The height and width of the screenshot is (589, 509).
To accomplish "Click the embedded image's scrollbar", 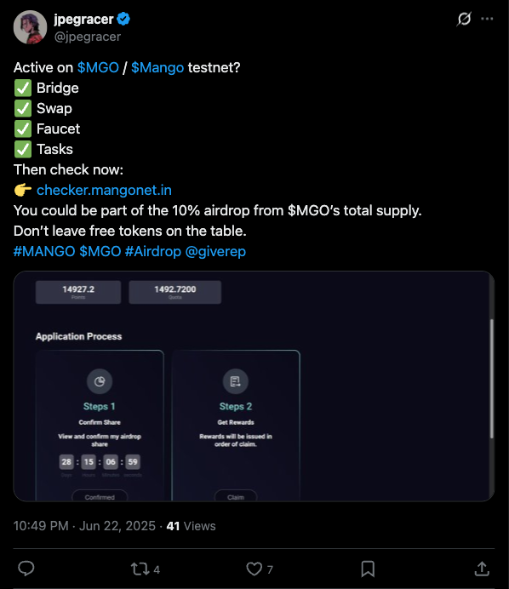I will click(491, 379).
